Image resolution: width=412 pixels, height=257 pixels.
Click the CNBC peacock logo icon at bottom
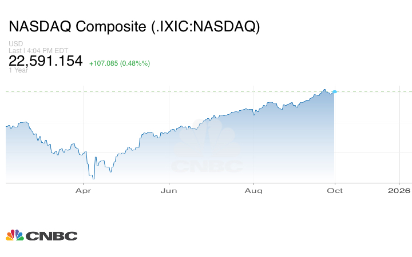coord(14,235)
